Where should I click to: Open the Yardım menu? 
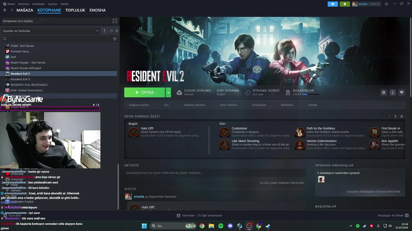tap(65, 4)
